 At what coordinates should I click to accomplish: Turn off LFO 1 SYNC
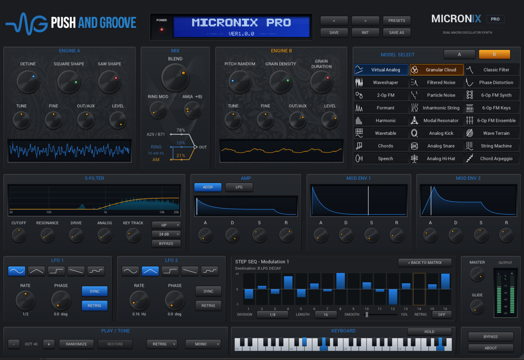(94, 291)
